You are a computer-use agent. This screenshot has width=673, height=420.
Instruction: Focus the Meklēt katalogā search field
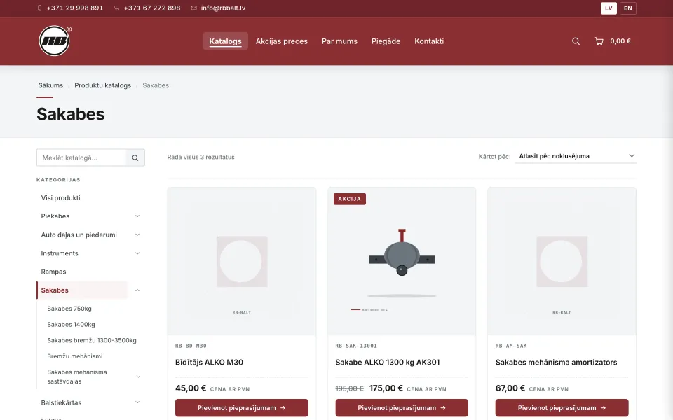pos(81,157)
